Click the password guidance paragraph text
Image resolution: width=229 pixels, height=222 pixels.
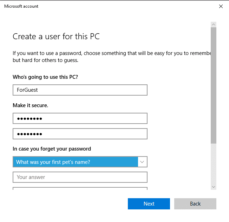tap(112, 57)
